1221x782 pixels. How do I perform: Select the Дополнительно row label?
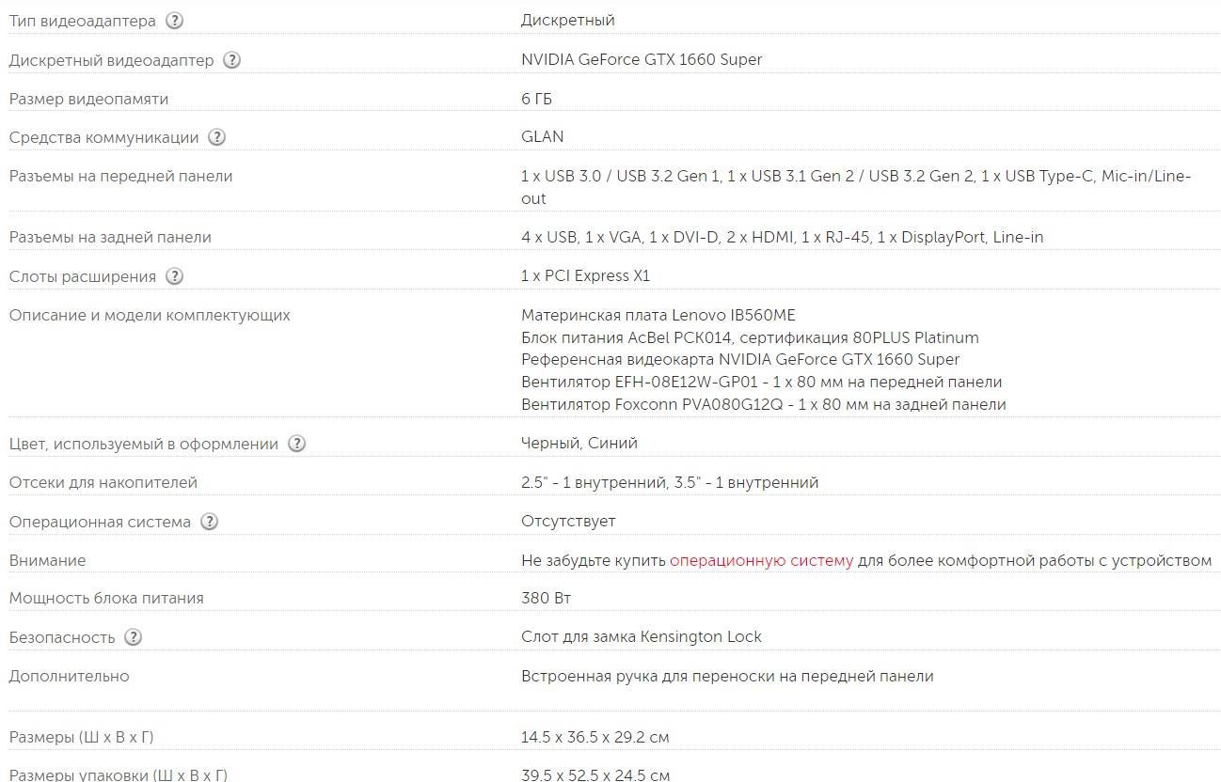70,676
